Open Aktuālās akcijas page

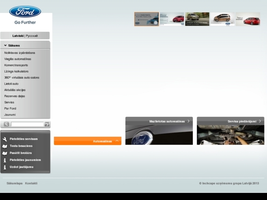coord(15,90)
